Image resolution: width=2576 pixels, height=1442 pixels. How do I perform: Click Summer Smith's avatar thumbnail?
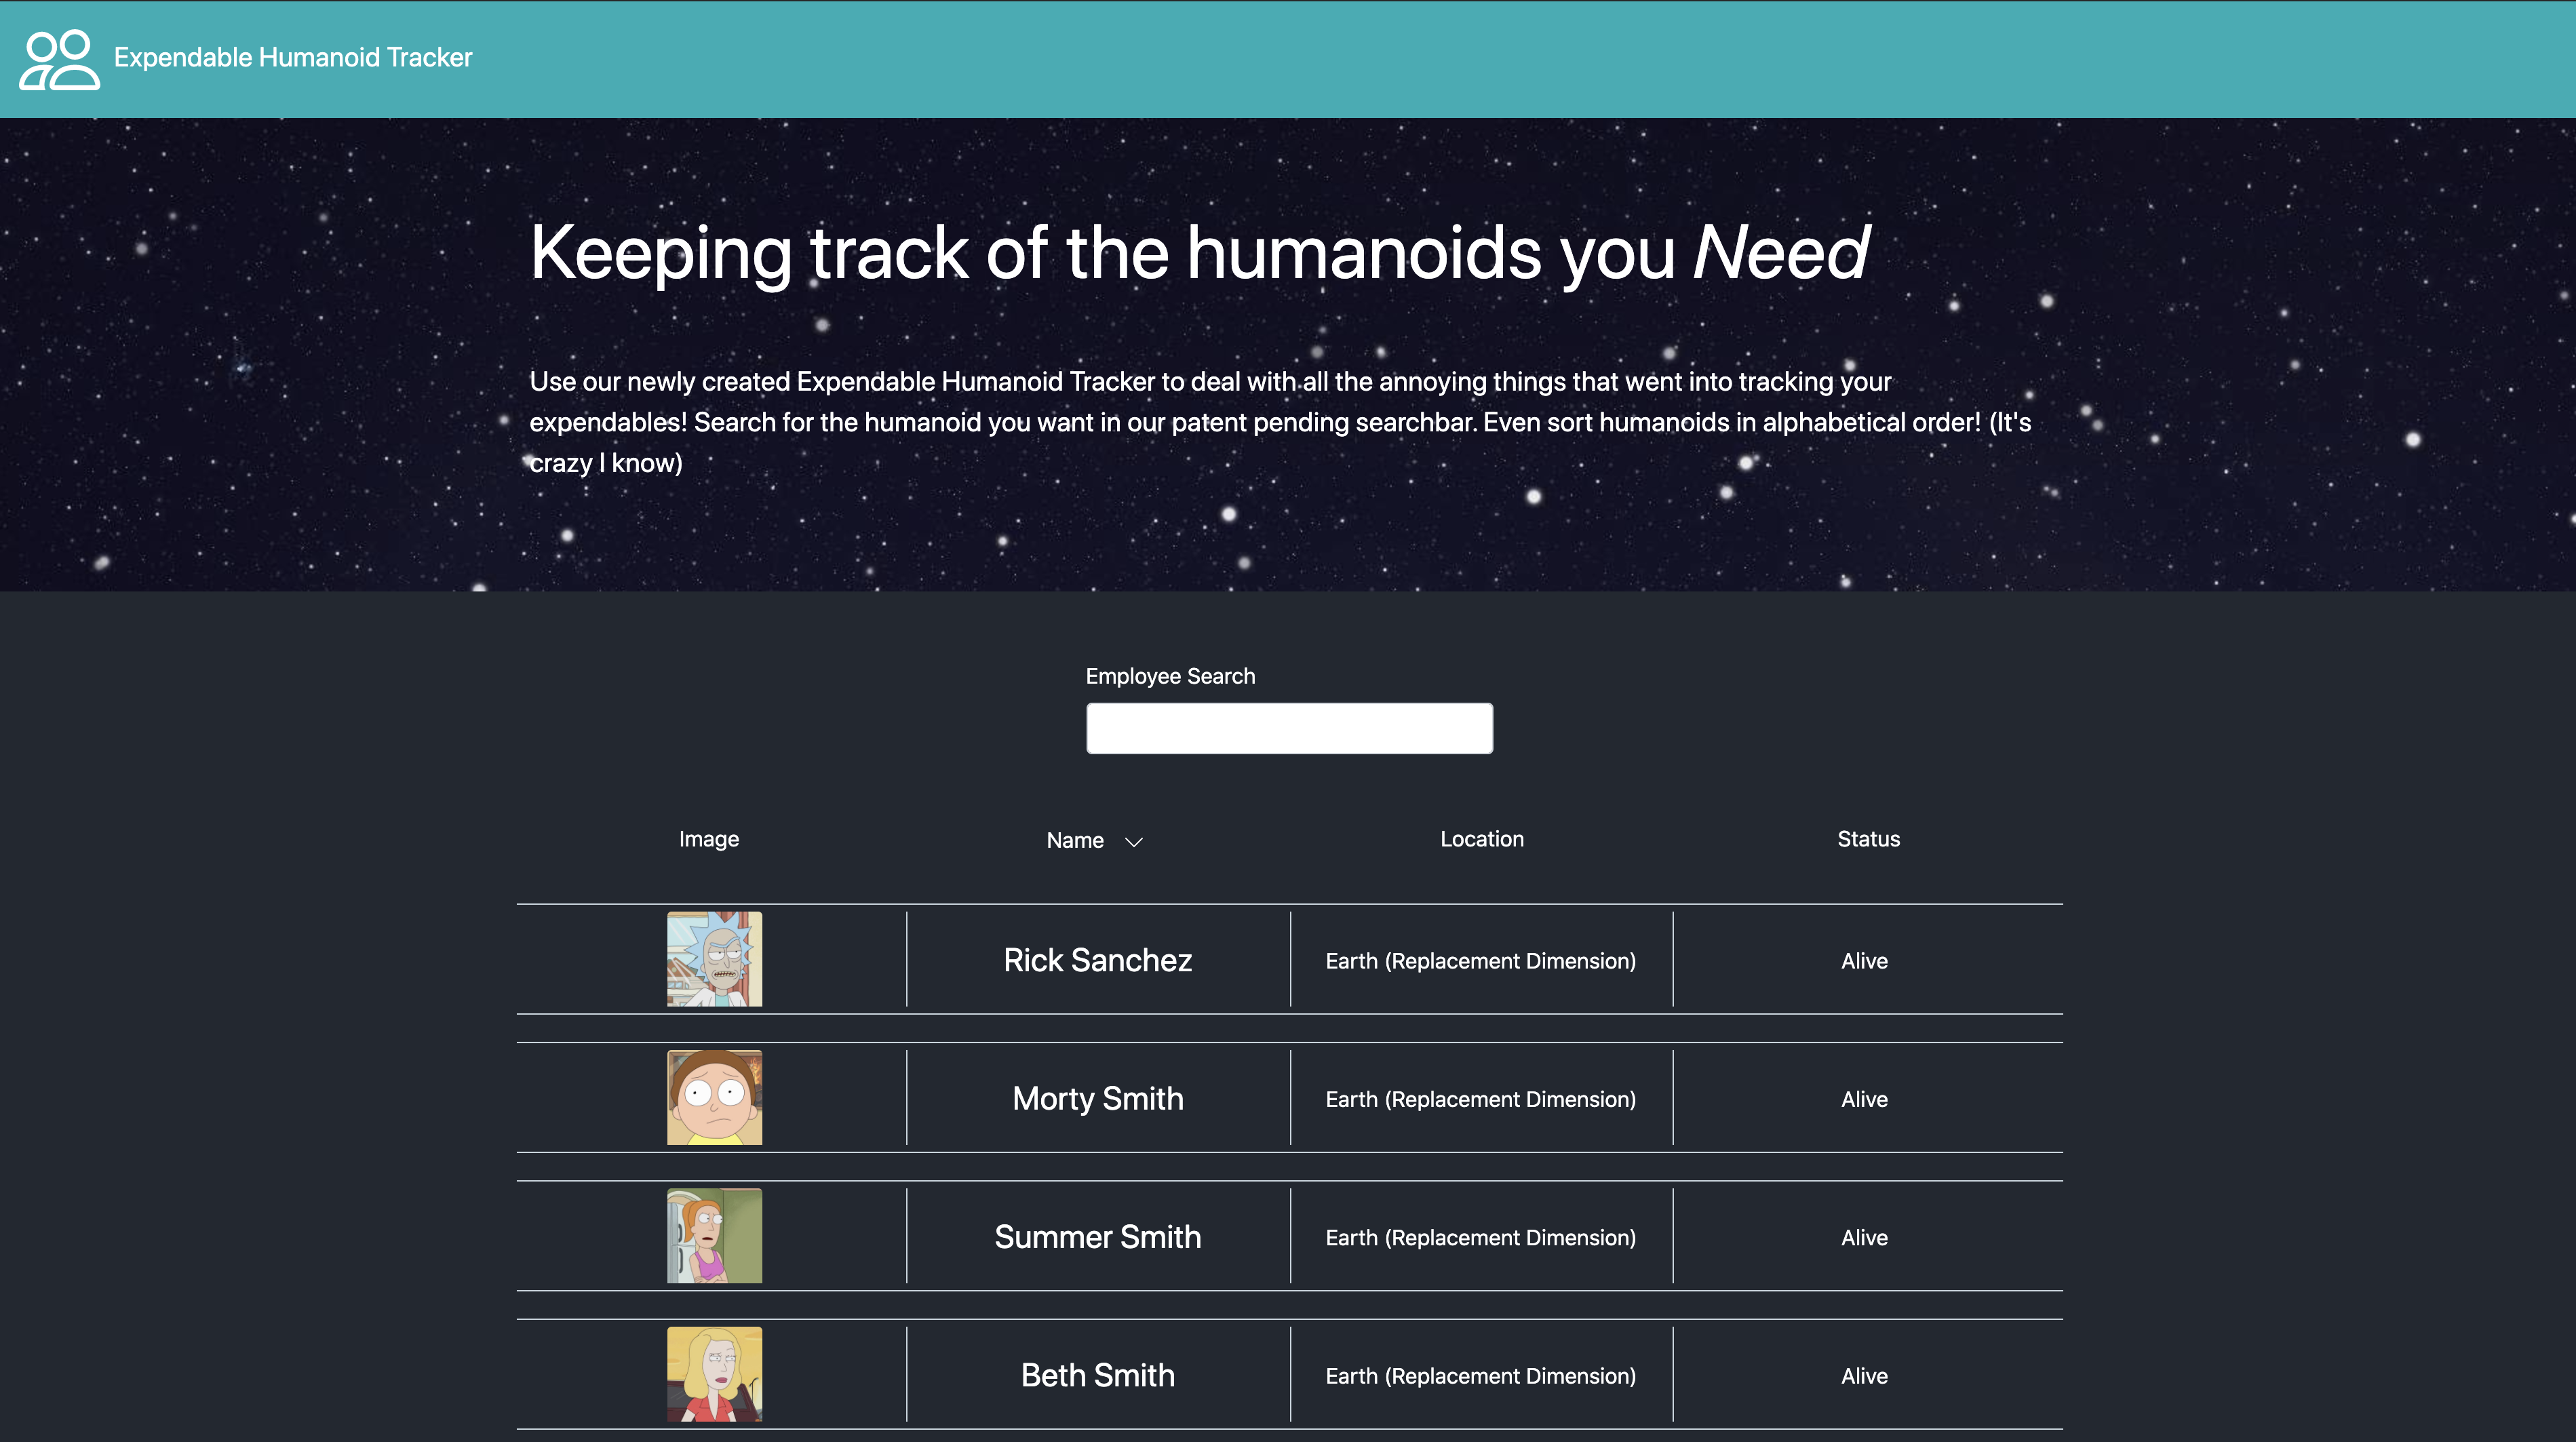(x=714, y=1236)
